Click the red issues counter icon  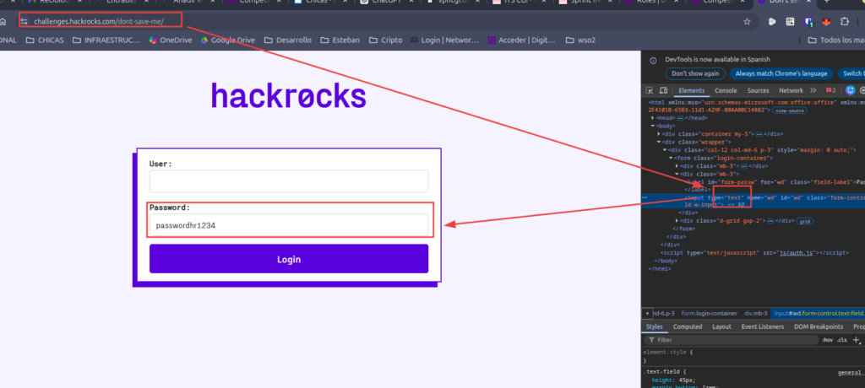(830, 90)
